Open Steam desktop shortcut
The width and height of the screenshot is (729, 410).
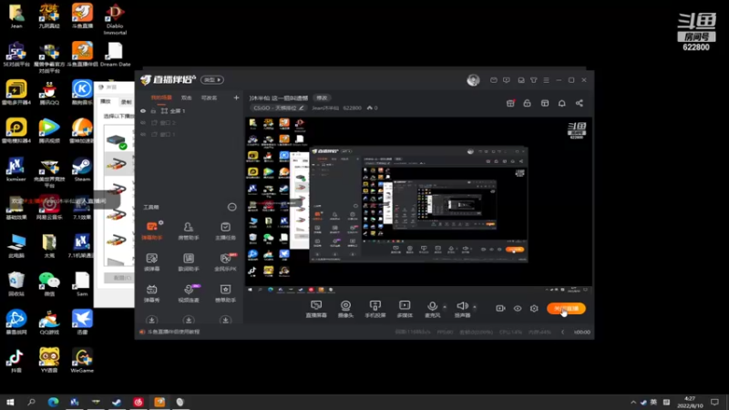pyautogui.click(x=82, y=169)
